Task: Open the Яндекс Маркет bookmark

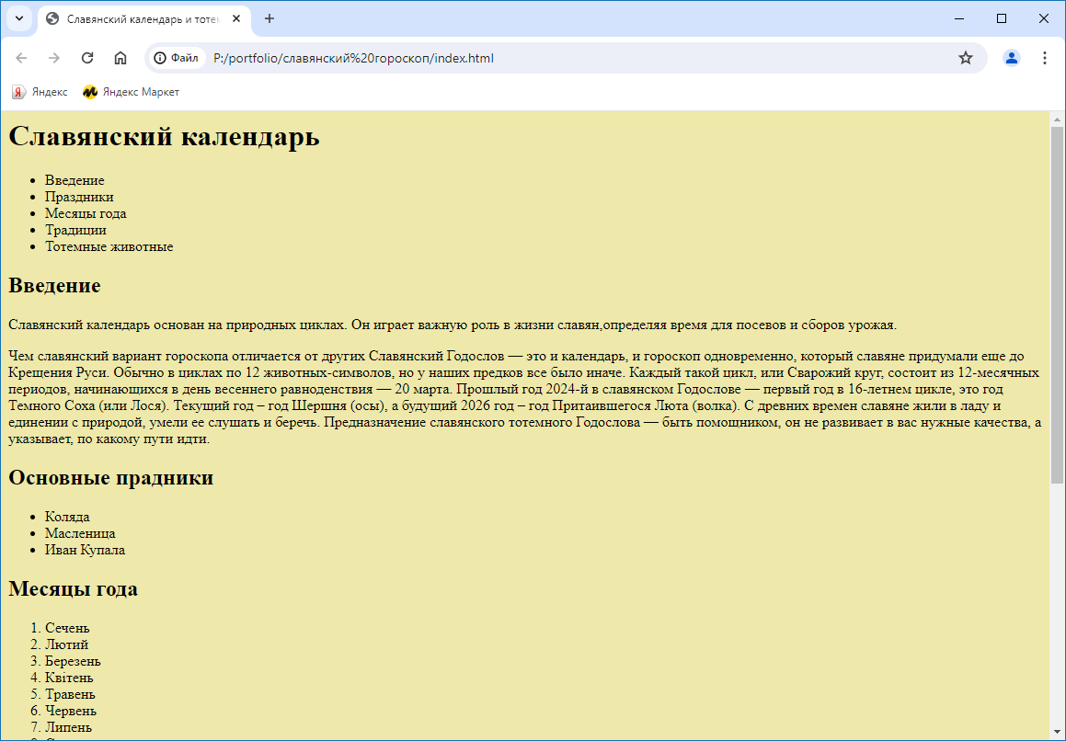Action: 131,92
